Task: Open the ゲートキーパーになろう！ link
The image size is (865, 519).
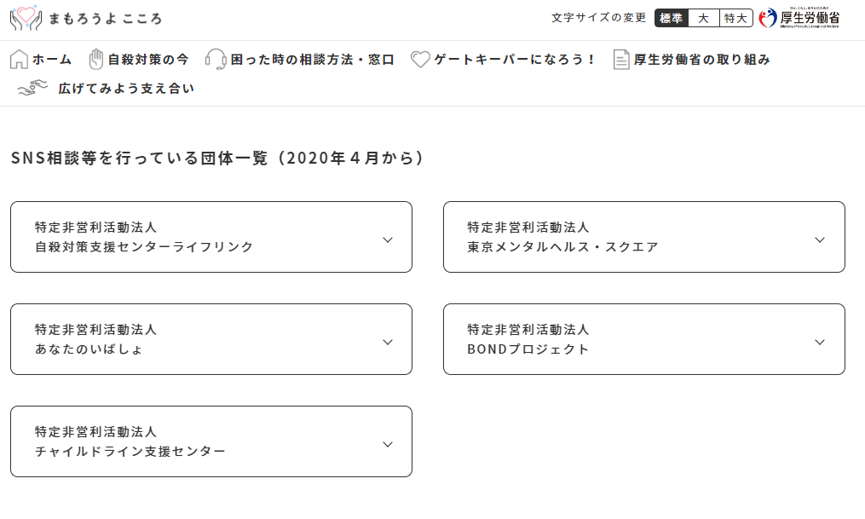Action: pyautogui.click(x=515, y=60)
